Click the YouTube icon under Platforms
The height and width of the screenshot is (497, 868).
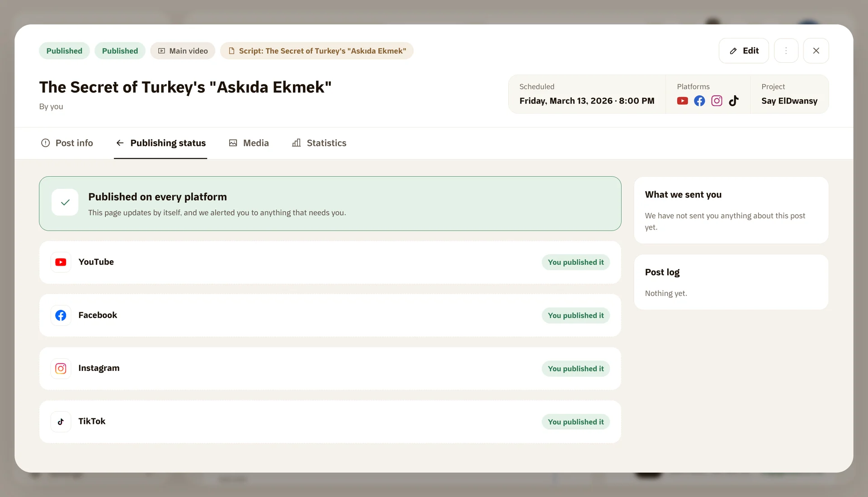coord(682,101)
